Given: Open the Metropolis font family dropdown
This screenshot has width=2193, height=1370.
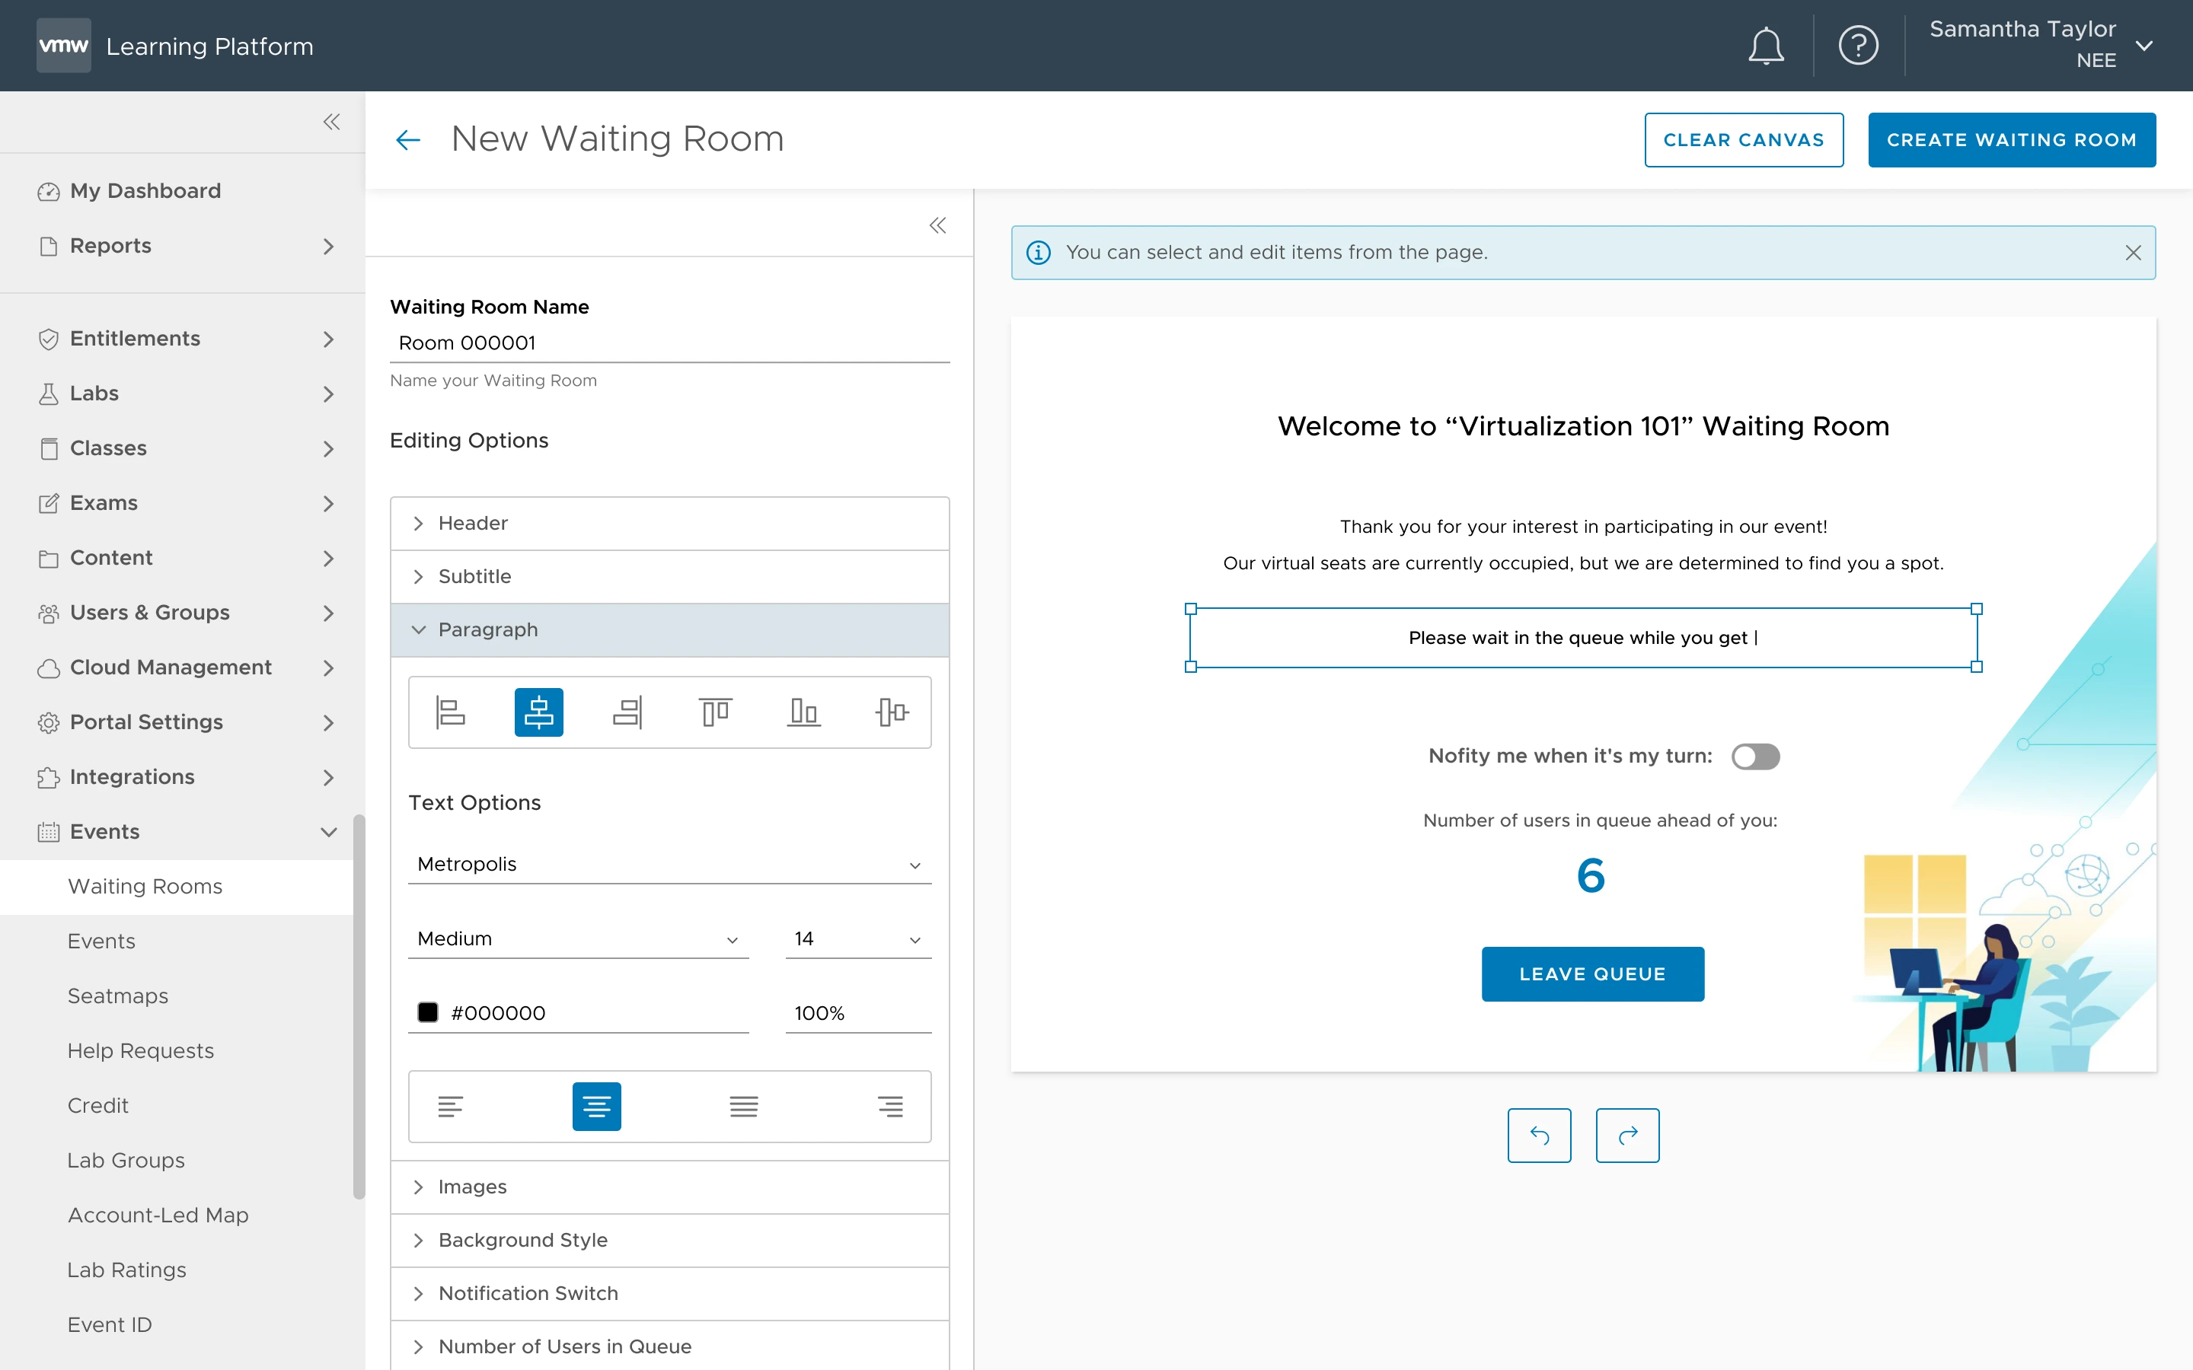Looking at the screenshot, I should tap(669, 864).
